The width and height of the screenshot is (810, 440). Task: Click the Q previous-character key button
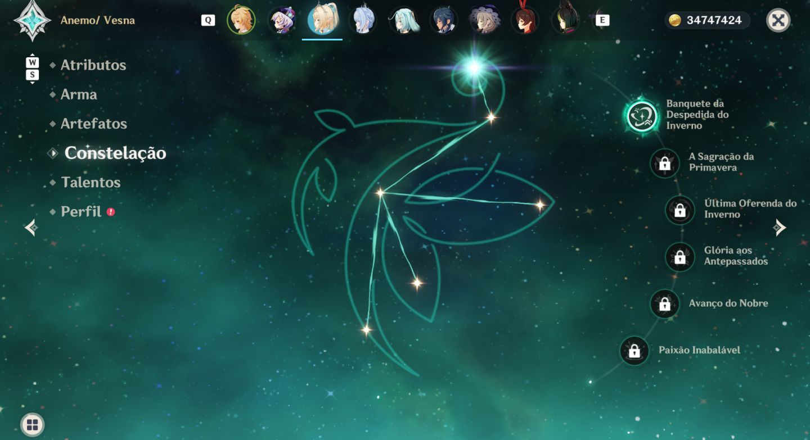tap(208, 20)
